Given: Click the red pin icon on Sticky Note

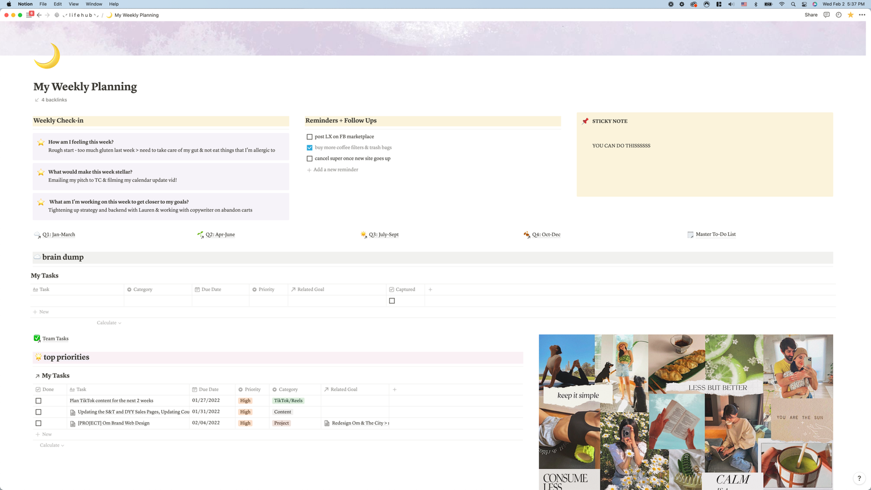Looking at the screenshot, I should [586, 121].
